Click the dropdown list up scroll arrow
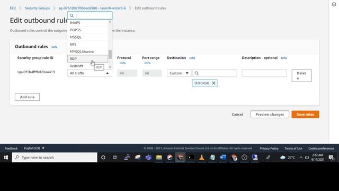The image size is (339, 191). (110, 22)
